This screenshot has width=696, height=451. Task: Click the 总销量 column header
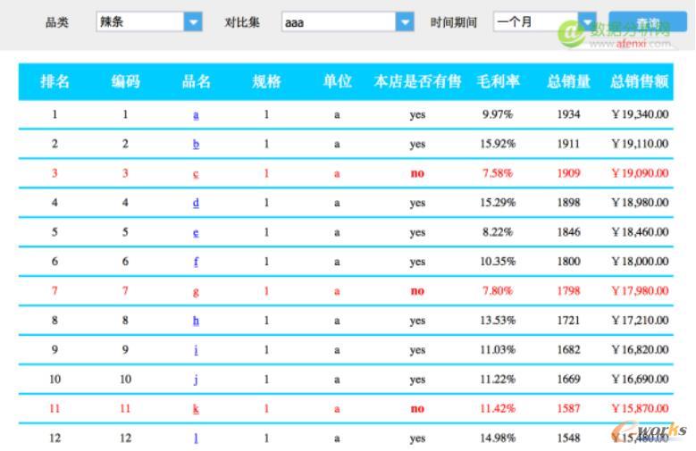pyautogui.click(x=568, y=82)
